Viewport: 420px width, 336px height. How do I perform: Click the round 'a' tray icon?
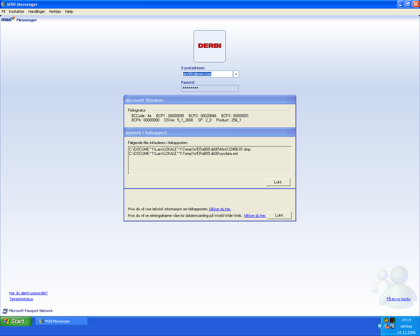tap(392, 326)
